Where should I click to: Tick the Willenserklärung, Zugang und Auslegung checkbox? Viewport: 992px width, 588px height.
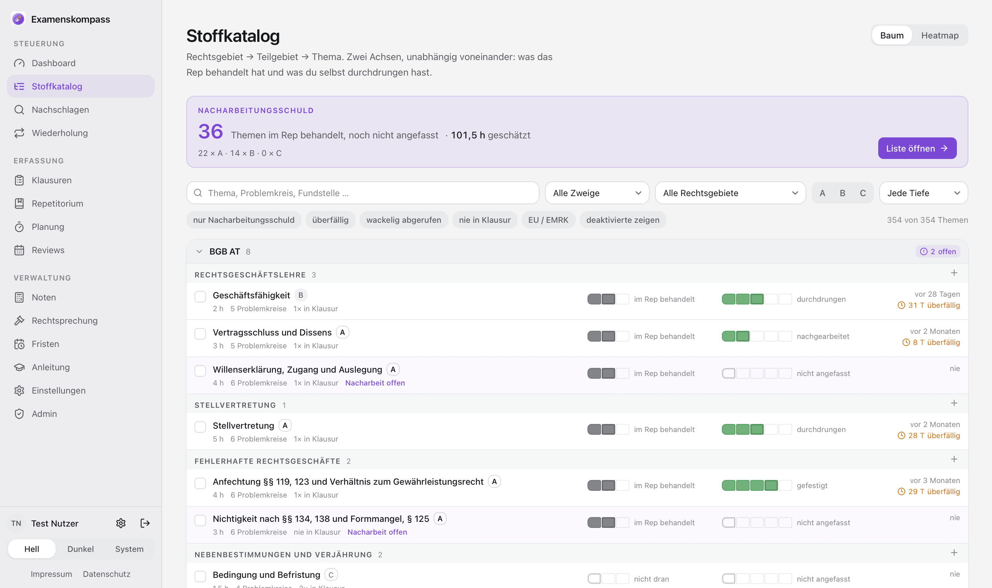point(200,371)
